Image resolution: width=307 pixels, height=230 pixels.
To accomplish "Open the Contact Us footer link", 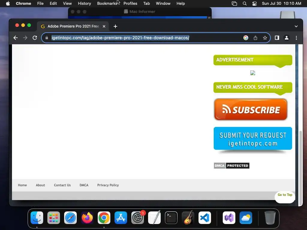I will coord(62,185).
